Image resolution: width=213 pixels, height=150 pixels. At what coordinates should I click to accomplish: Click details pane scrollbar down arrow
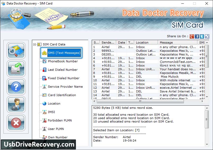click(207, 144)
